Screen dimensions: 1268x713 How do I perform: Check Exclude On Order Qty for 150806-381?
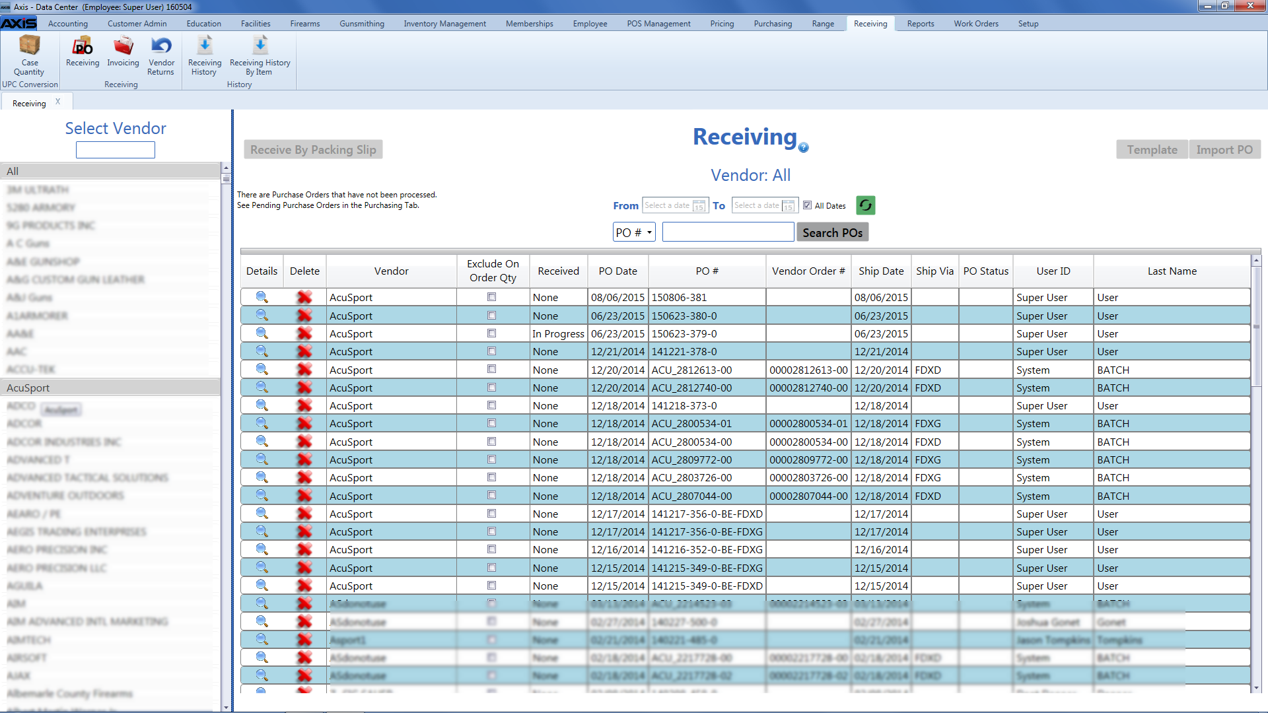(491, 297)
